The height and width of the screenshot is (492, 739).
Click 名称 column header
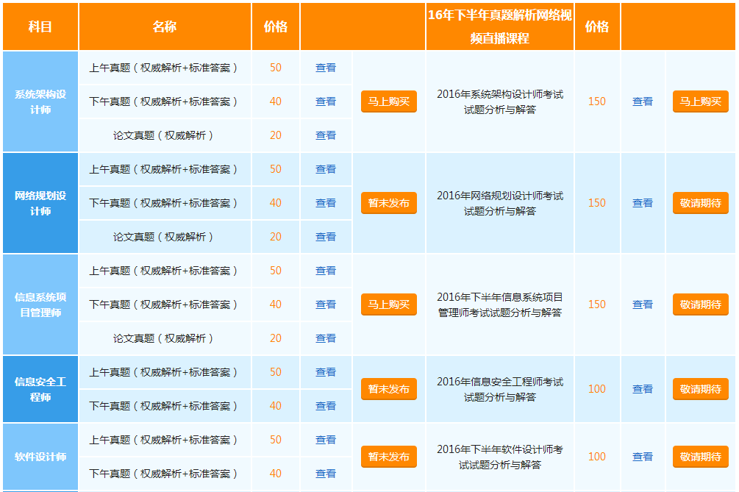coord(165,26)
